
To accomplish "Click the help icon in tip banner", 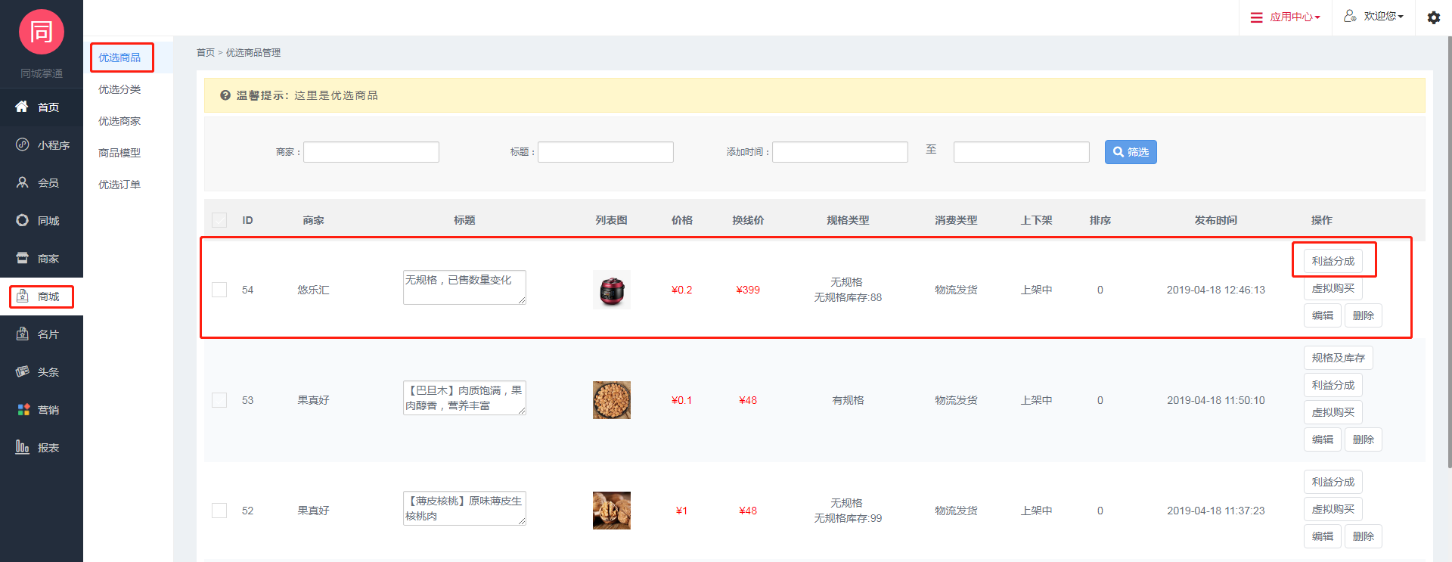I will (225, 95).
